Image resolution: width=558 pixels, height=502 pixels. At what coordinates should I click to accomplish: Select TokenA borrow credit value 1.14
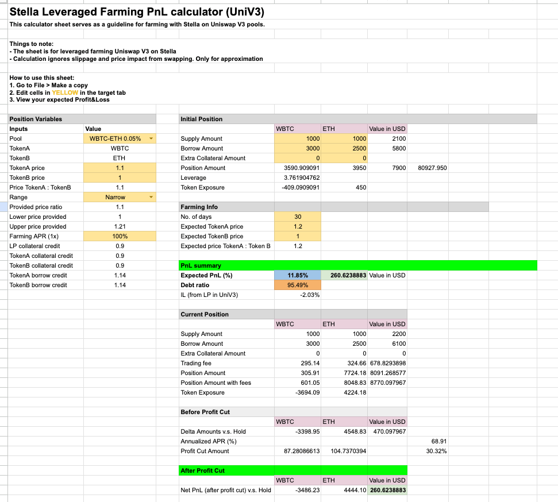point(120,275)
